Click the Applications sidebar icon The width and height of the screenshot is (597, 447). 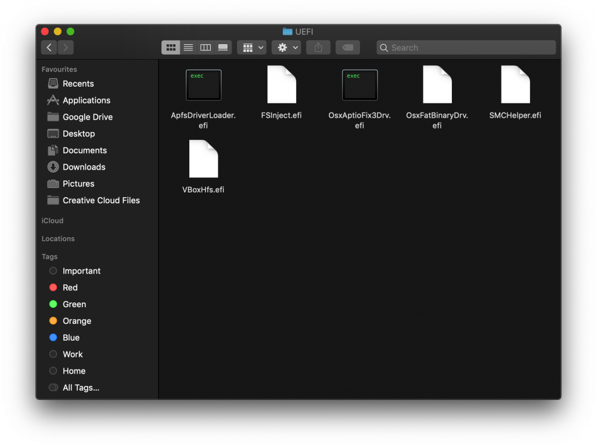pyautogui.click(x=53, y=100)
